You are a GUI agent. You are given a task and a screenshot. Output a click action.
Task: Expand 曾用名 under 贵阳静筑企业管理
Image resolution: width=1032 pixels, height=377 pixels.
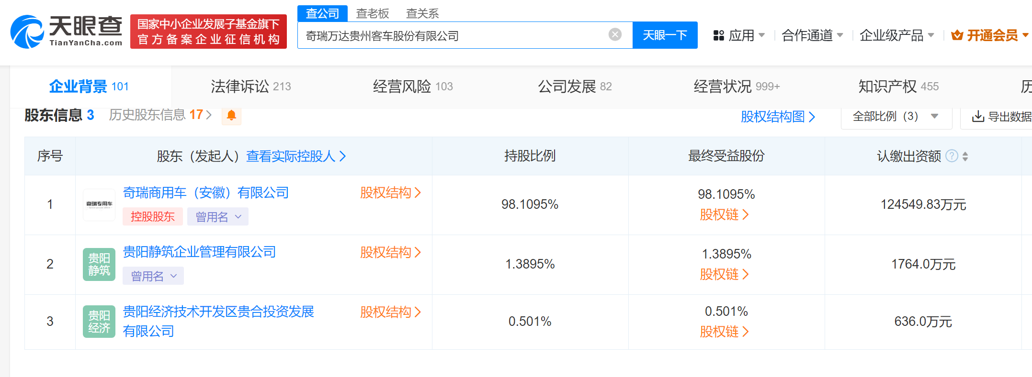click(x=153, y=276)
